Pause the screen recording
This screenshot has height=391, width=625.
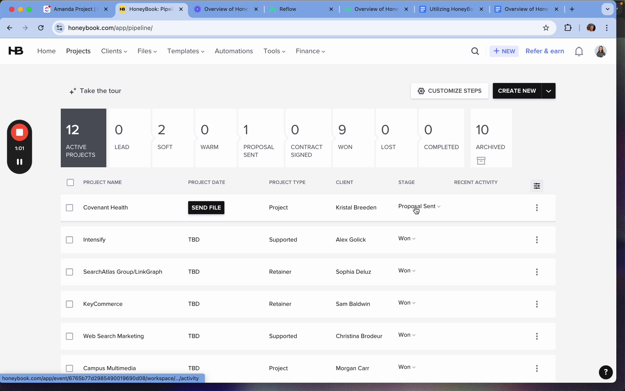click(20, 162)
